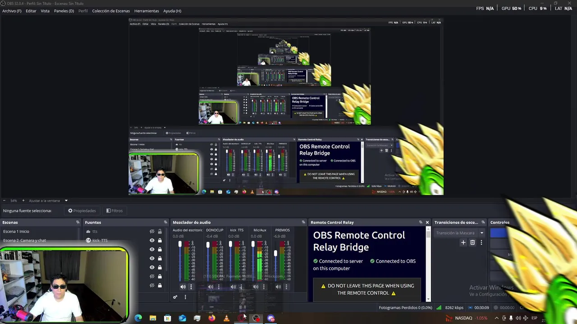
Task: Click the Propiedades button
Action: pyautogui.click(x=82, y=211)
